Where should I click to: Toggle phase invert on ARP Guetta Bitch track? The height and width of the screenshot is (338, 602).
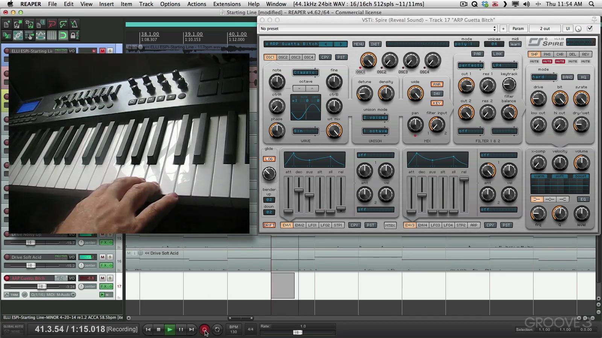point(25,295)
